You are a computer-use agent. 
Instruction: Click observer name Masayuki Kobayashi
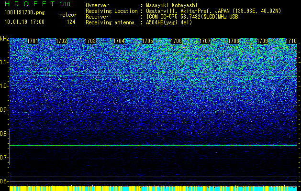click(x=172, y=5)
